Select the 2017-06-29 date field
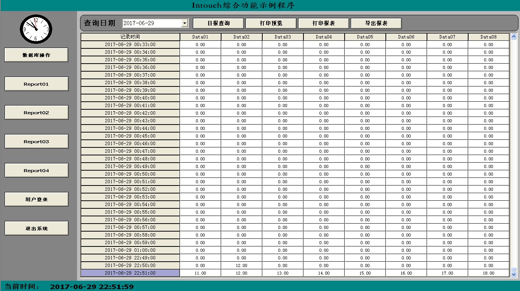Viewport: 520px width, 291px height. click(151, 23)
